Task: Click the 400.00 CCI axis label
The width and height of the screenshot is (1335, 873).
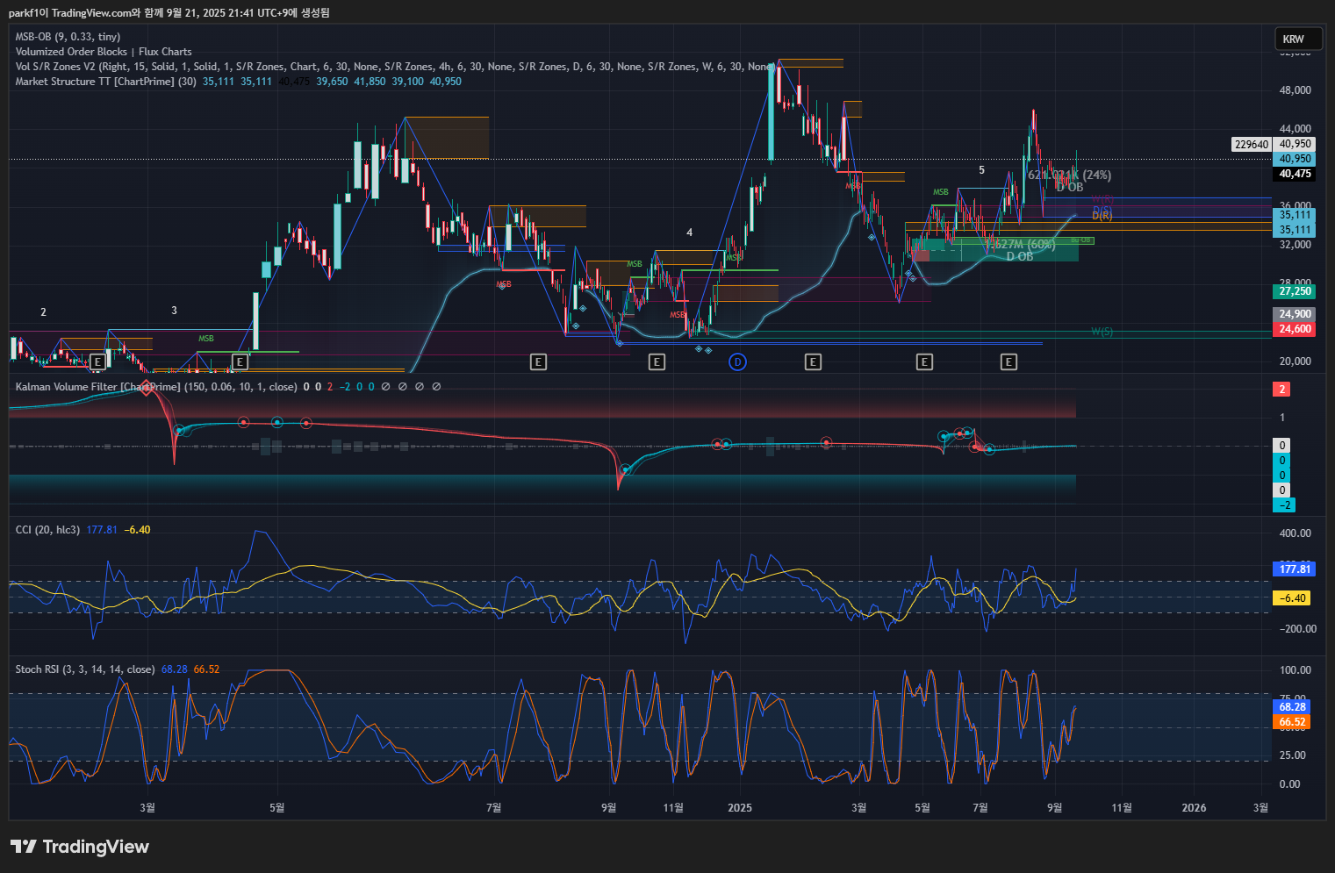Action: click(1295, 533)
